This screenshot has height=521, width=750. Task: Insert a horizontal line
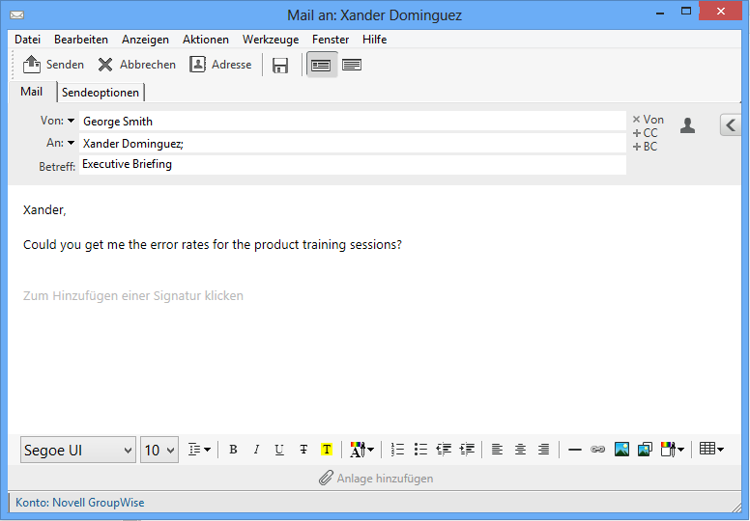click(574, 450)
